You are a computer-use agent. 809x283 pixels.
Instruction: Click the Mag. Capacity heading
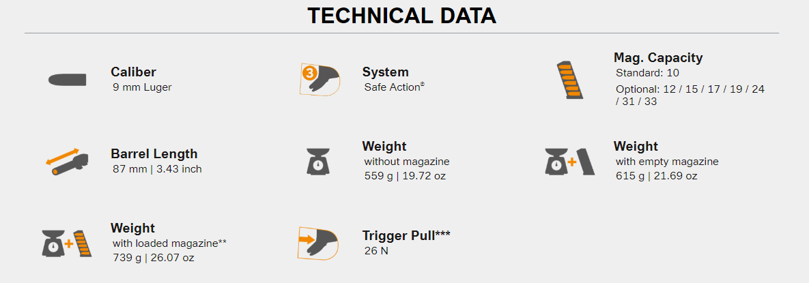(x=658, y=58)
